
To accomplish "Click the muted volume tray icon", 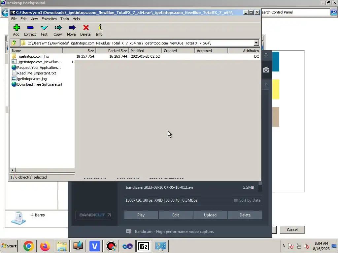I will tap(306, 246).
